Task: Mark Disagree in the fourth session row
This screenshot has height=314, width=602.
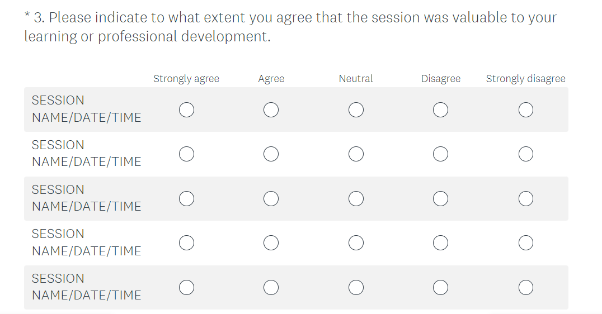Action: coord(440,242)
